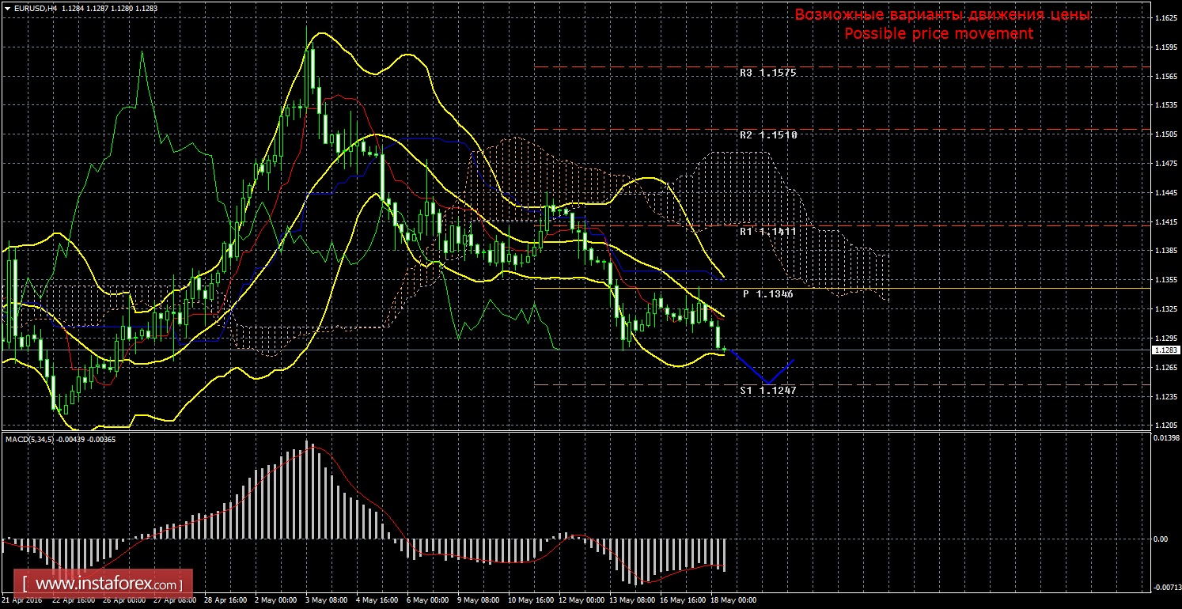Click the 13 May 08:00 time label
The height and width of the screenshot is (609, 1182).
(633, 600)
